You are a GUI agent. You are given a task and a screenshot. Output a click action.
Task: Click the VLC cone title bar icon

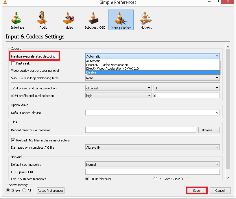[5, 2]
